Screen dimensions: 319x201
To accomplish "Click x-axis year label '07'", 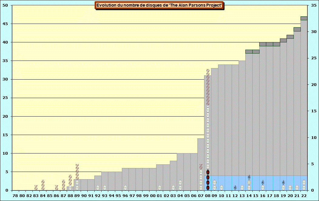I will tap(201, 196).
